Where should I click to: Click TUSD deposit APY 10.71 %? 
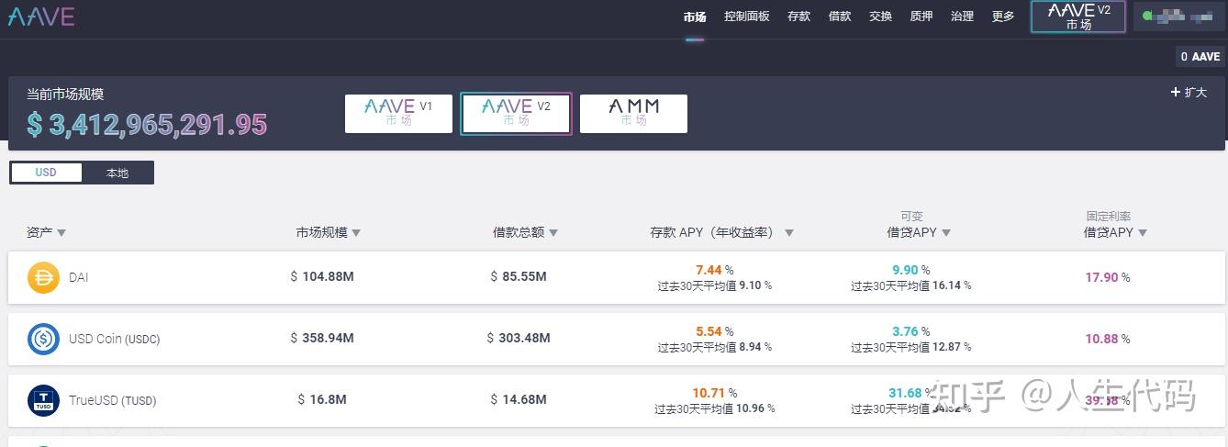point(715,393)
